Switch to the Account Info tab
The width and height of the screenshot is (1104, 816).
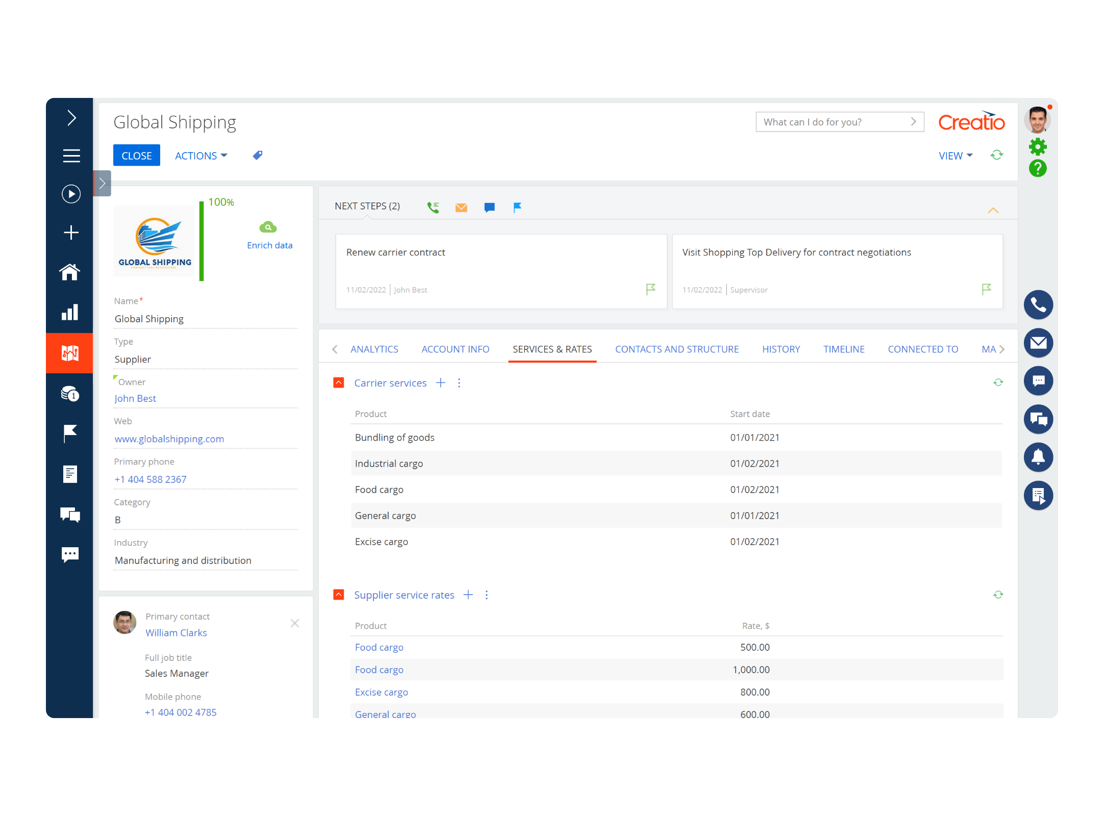(455, 349)
